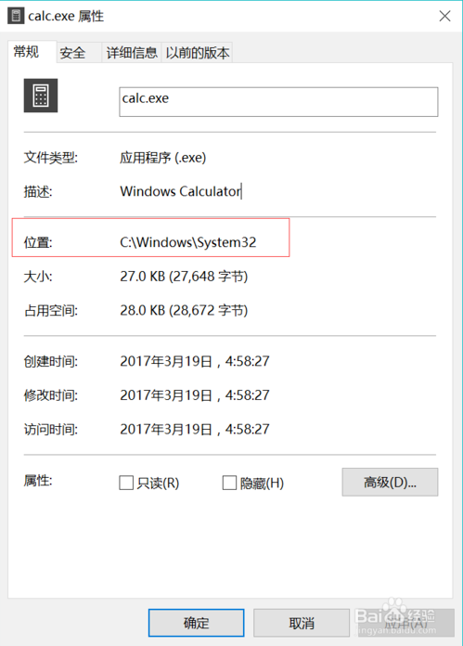Open the 详细信息 tab

tap(132, 53)
